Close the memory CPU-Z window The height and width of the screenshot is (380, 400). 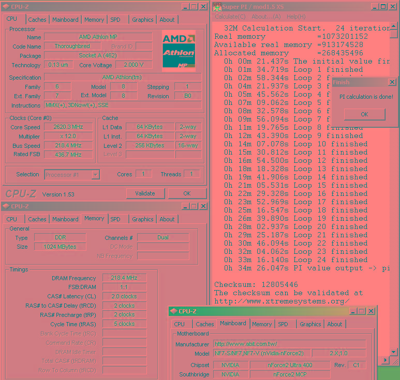pos(203,206)
